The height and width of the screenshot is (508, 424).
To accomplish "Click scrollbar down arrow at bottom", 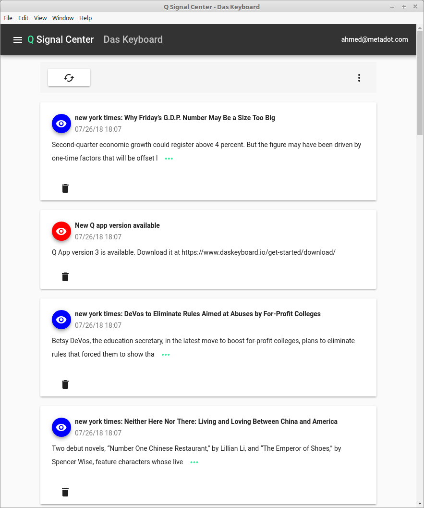I will (420, 504).
